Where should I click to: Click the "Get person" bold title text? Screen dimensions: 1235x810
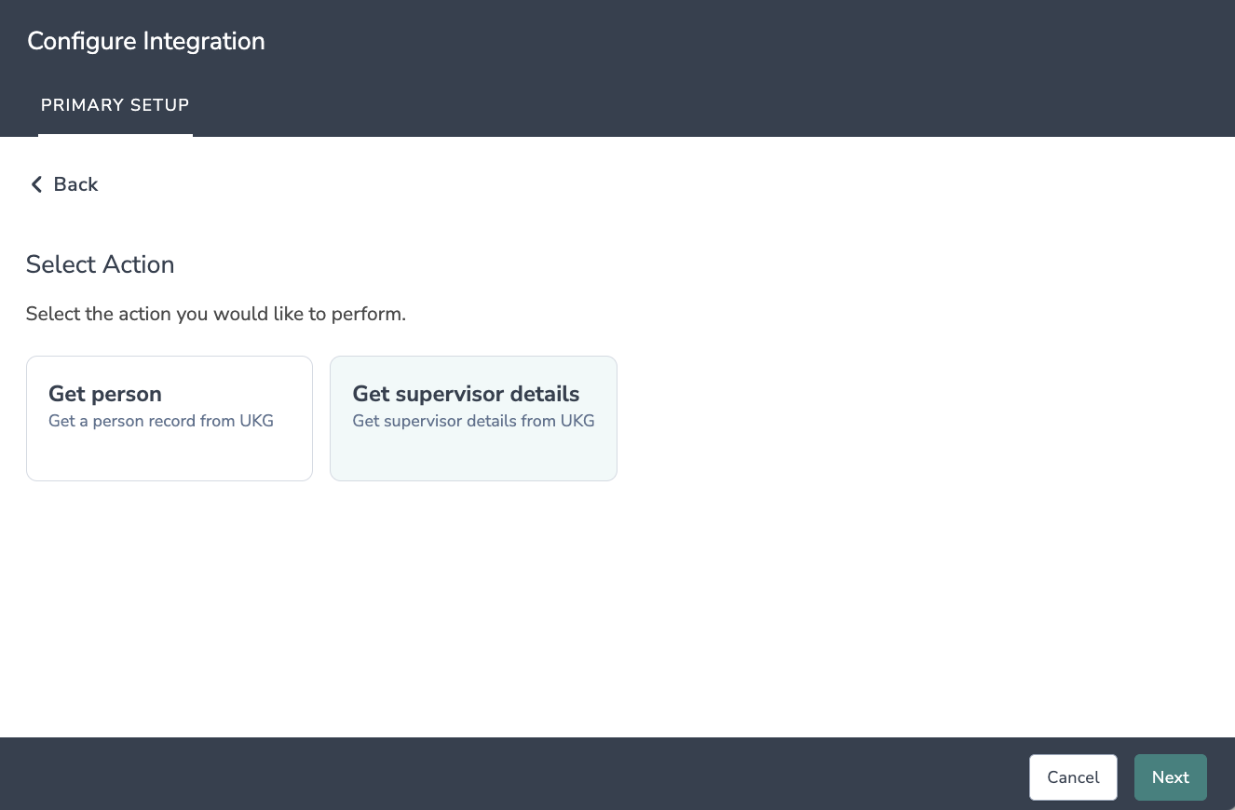pyautogui.click(x=105, y=394)
